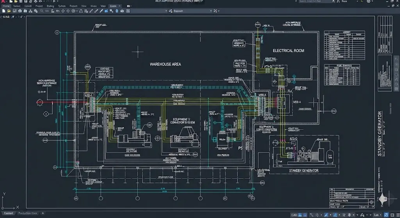400x218 pixels.
Task: Open the SCALE dropdown arrow
Action: pos(25,17)
